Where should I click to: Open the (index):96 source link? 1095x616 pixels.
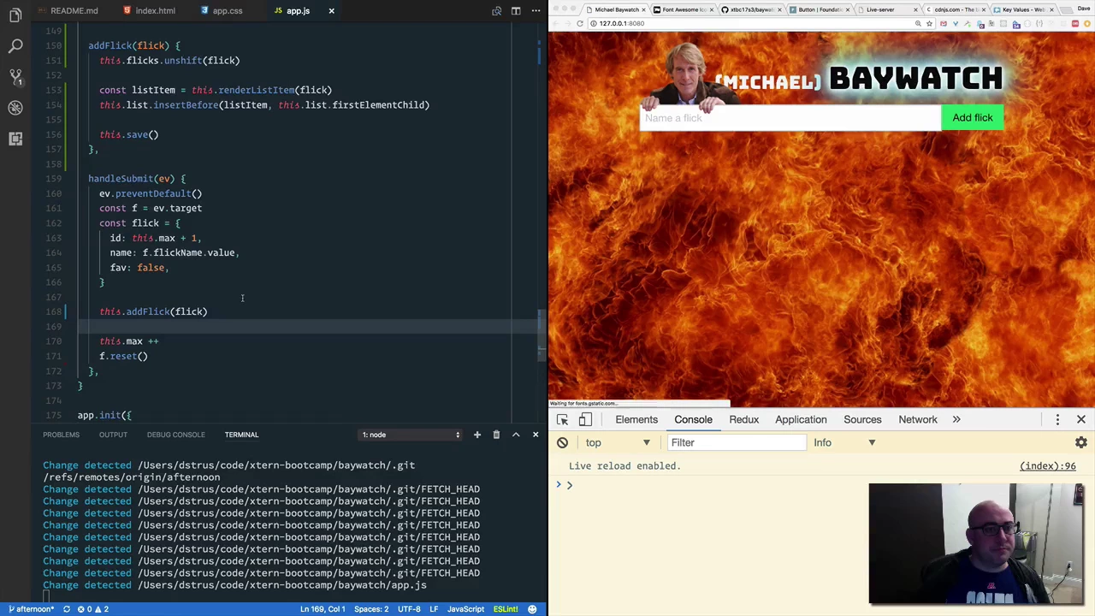[x=1047, y=466]
